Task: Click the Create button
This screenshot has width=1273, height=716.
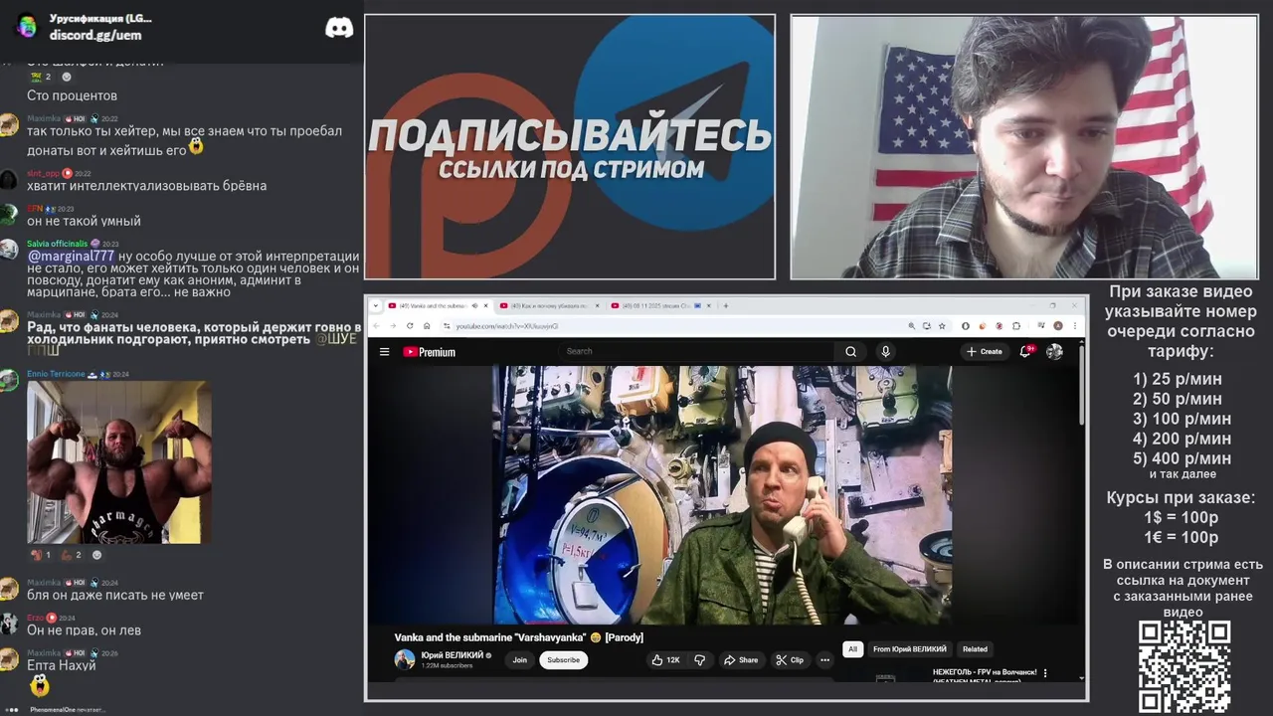Action: click(985, 351)
